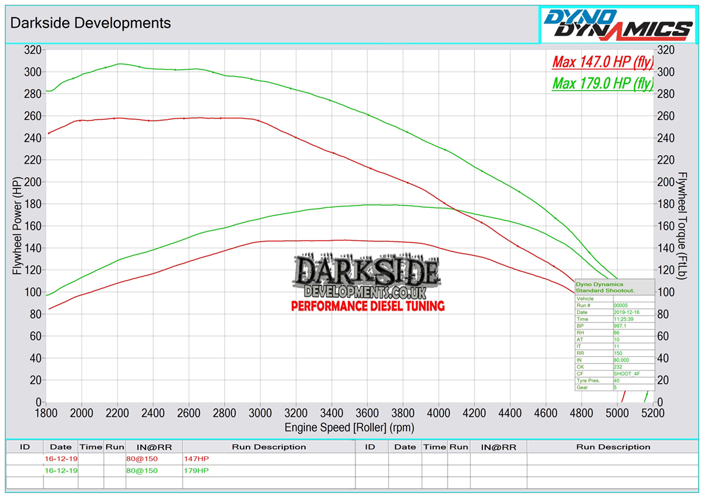The width and height of the screenshot is (704, 498).
Task: Click the Darkside Developments watermark logo
Action: point(368,277)
